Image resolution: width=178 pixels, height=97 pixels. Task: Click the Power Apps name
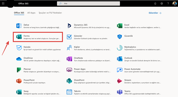click(x=80, y=69)
